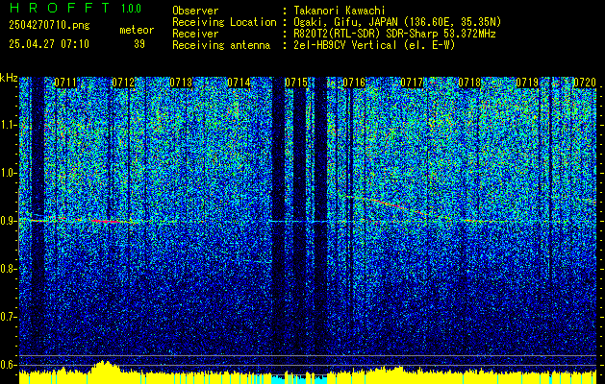
Task: Click the 0718 time marker
Action: (x=469, y=83)
